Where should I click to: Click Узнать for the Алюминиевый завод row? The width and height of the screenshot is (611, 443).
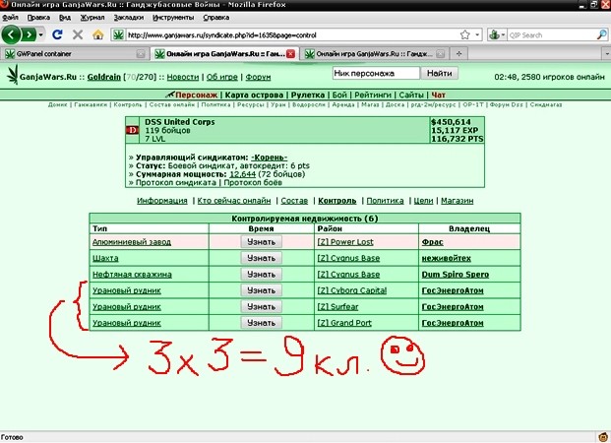[x=261, y=242]
